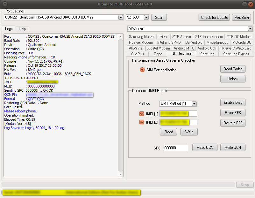Switch to the Android MTK tab
The image size is (255, 198).
pos(184,48)
